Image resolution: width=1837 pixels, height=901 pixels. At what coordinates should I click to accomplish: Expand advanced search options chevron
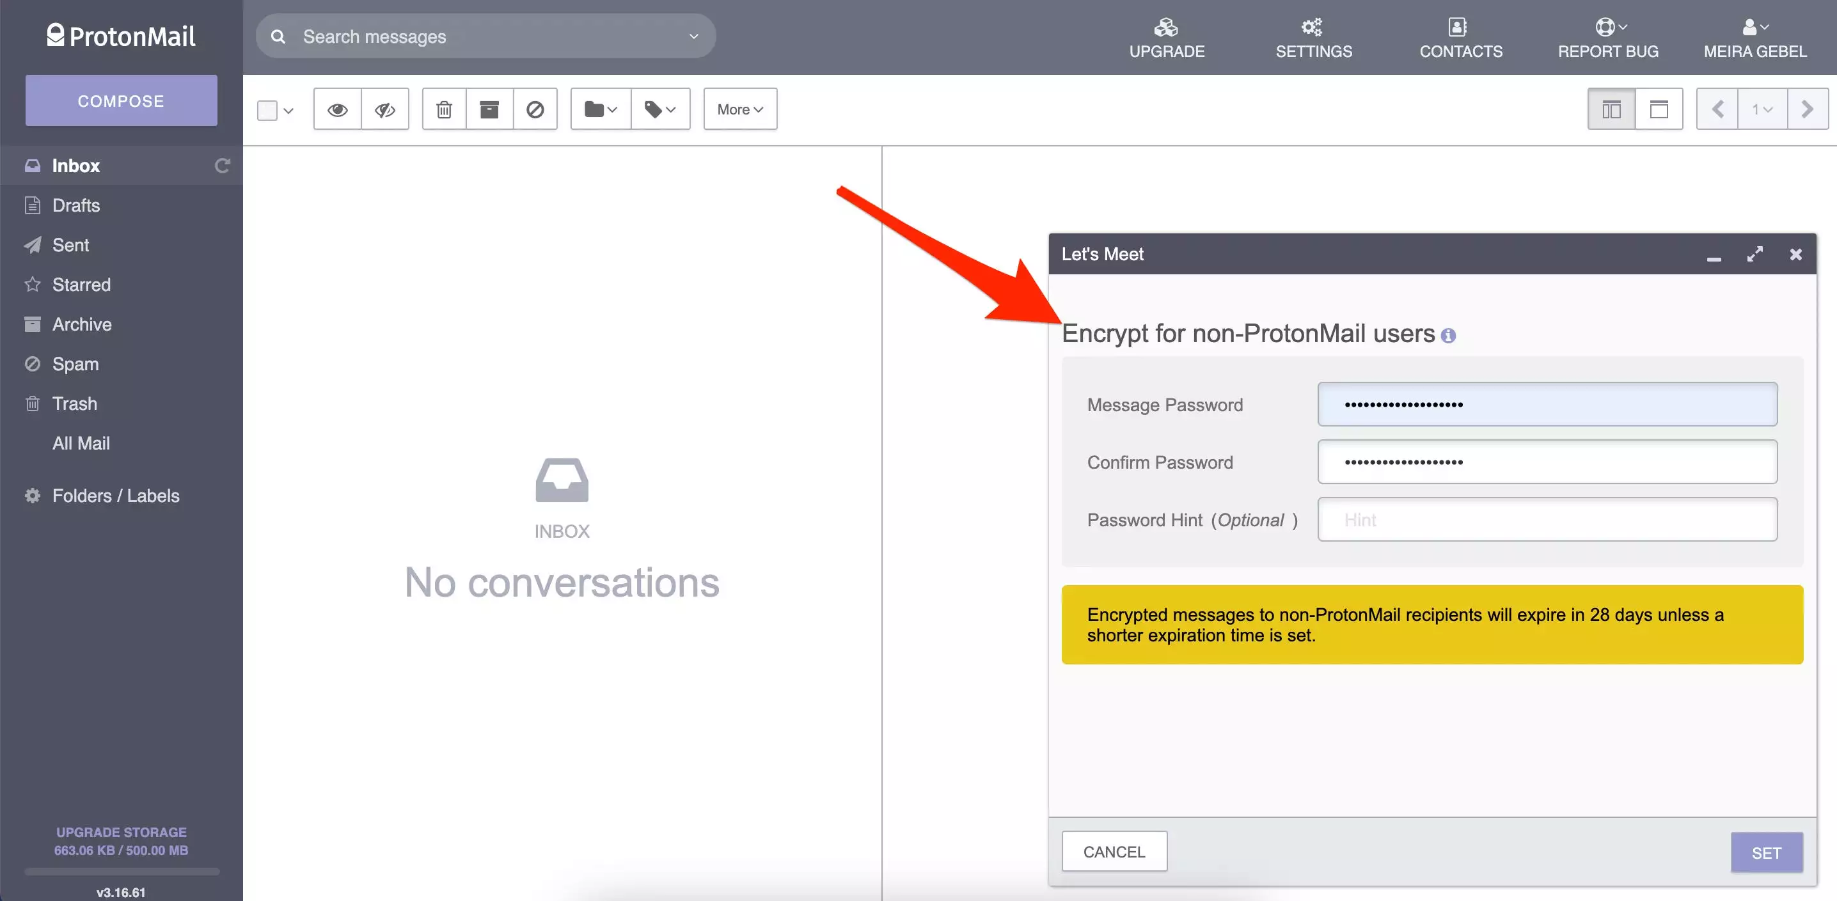click(x=693, y=36)
